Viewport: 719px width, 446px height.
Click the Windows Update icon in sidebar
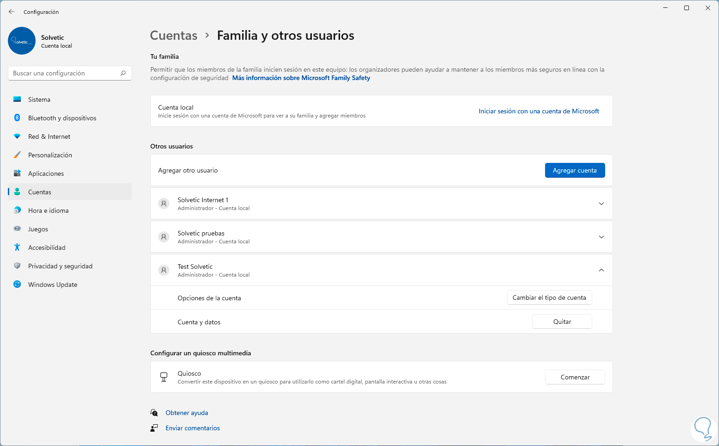(17, 285)
